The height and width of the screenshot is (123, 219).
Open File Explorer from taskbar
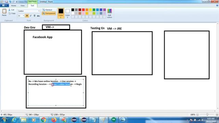point(24,120)
